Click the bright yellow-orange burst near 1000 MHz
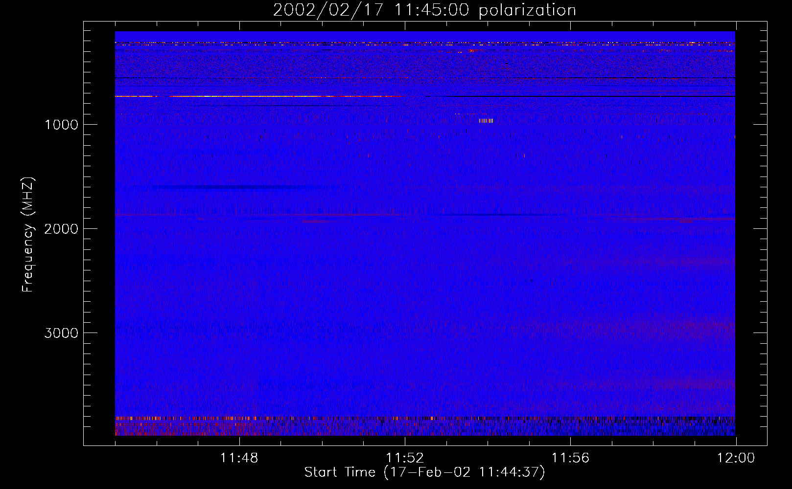Image resolution: width=792 pixels, height=489 pixels. (486, 121)
